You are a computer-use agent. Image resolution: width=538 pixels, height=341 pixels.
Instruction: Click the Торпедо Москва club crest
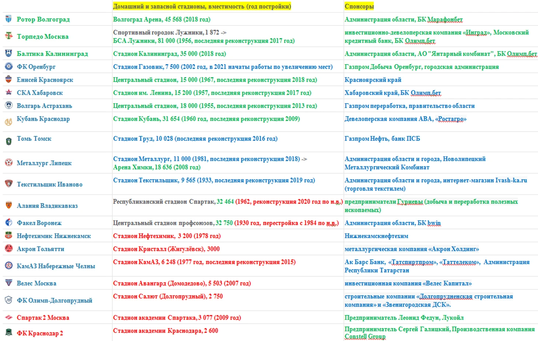coord(8,36)
